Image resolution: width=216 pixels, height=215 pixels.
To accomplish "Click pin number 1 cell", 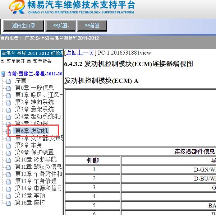I will point(93,170).
